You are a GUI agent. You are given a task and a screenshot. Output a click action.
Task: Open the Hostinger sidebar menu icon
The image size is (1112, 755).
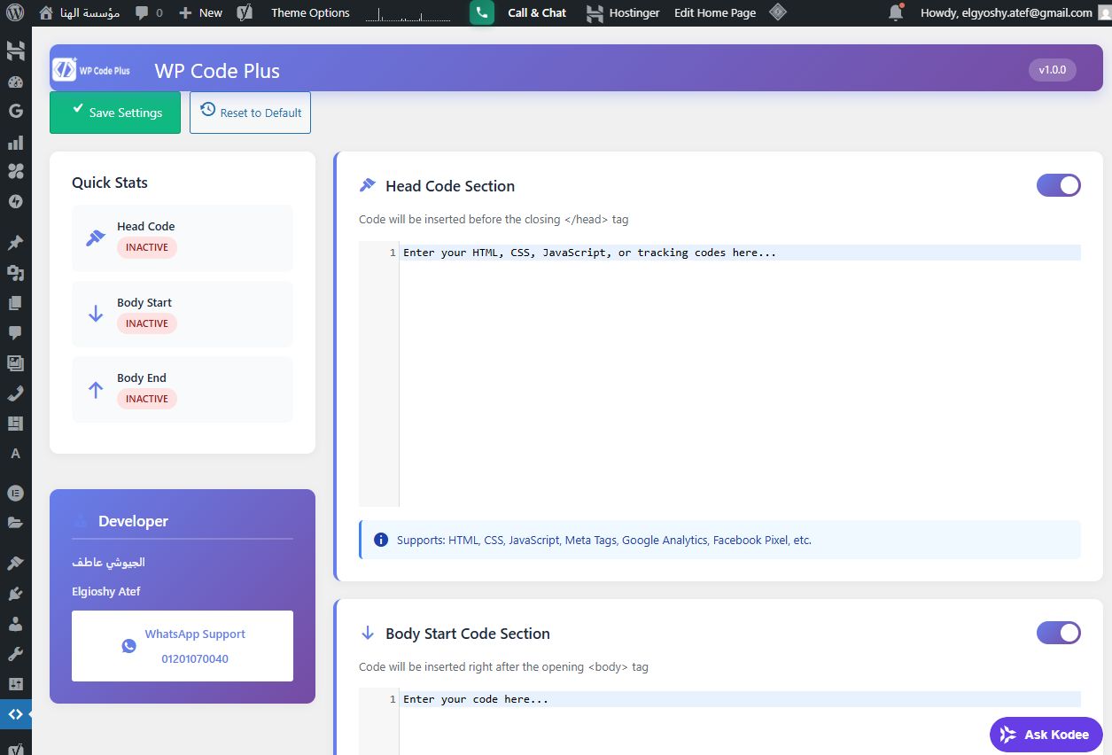(x=15, y=51)
